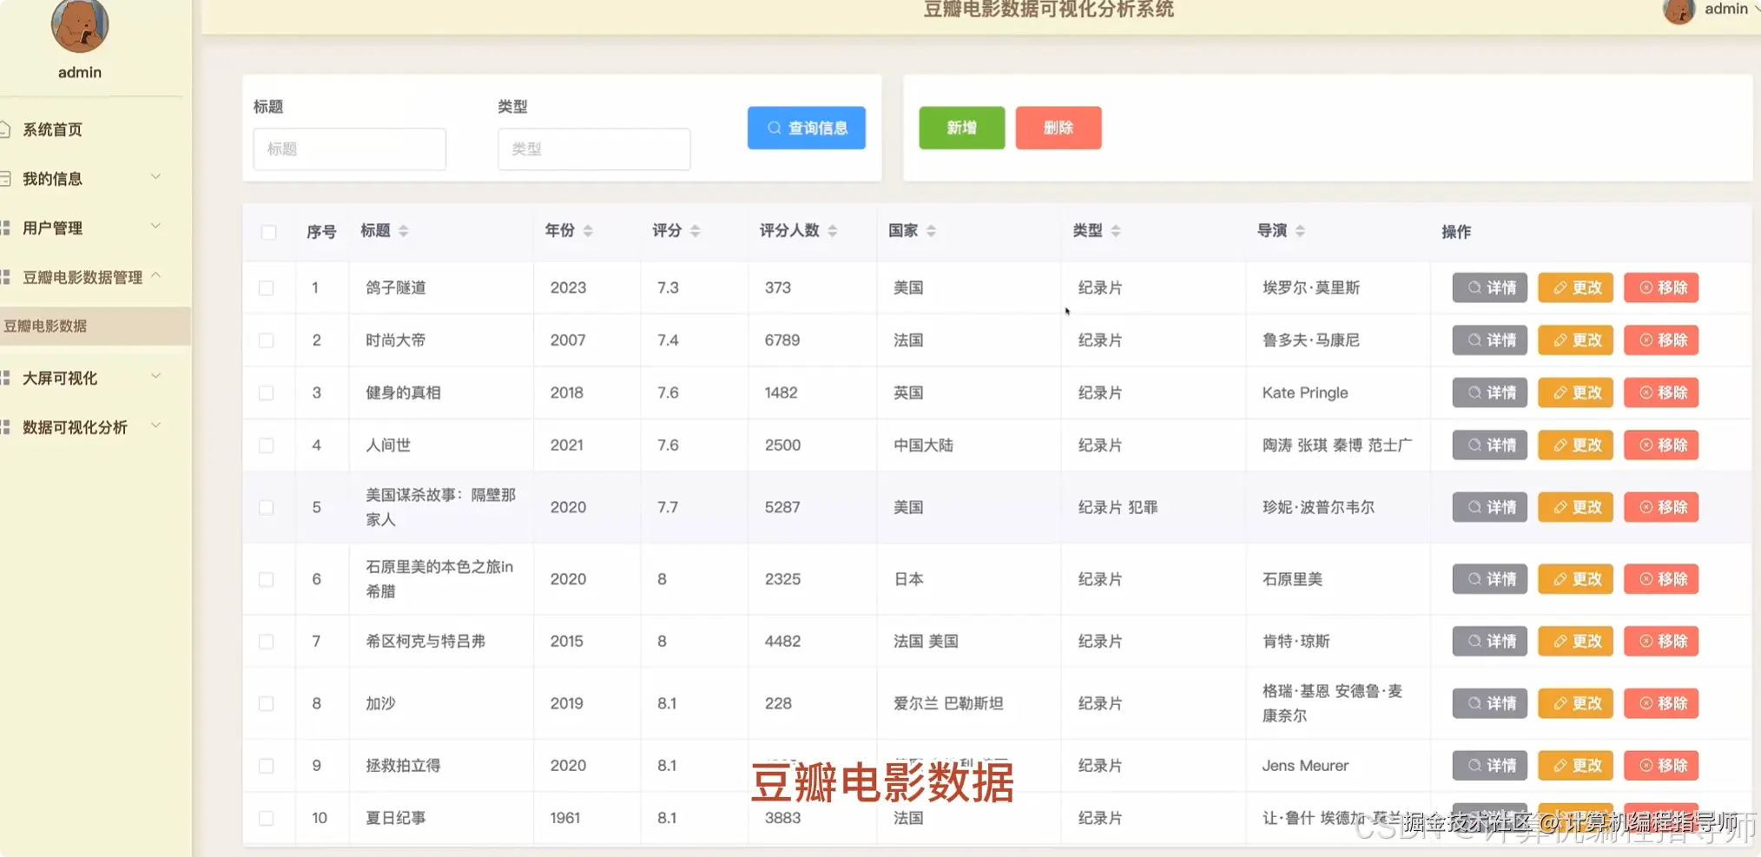The height and width of the screenshot is (857, 1761).
Task: Sort the table by 年份 column
Action: point(588,231)
